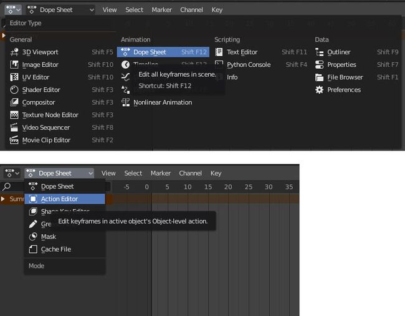This screenshot has height=316, width=405.
Task: Select Cache File mode entry
Action: (65, 249)
